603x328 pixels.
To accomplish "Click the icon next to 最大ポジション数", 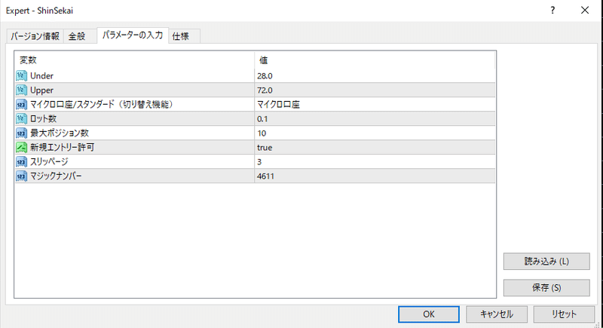I will pos(22,133).
